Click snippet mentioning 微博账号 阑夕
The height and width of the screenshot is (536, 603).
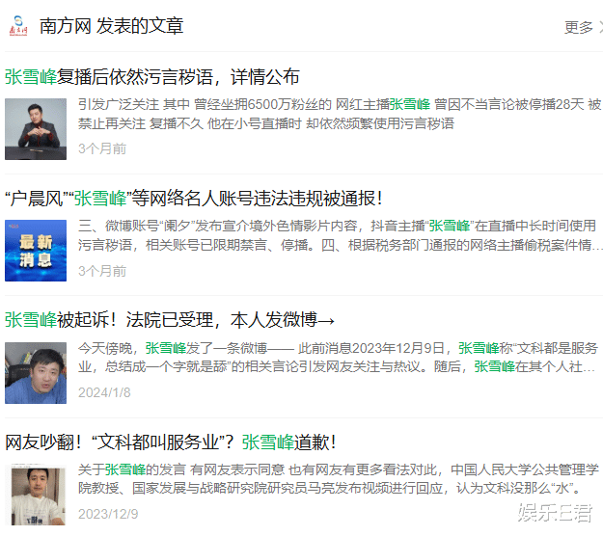pyautogui.click(x=340, y=235)
